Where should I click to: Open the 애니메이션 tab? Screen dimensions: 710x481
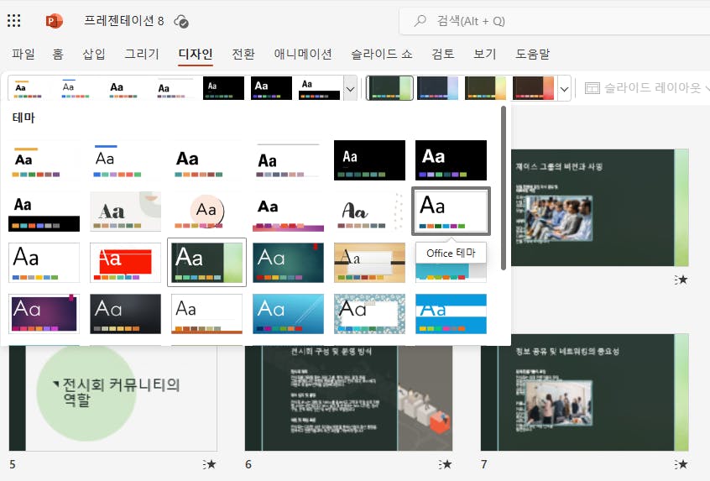tap(303, 54)
